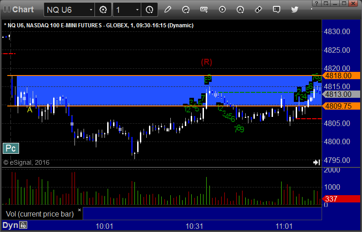Image resolution: width=362 pixels, height=232 pixels.
Task: Open the NQ U6 symbol dropdown
Action: 91,10
